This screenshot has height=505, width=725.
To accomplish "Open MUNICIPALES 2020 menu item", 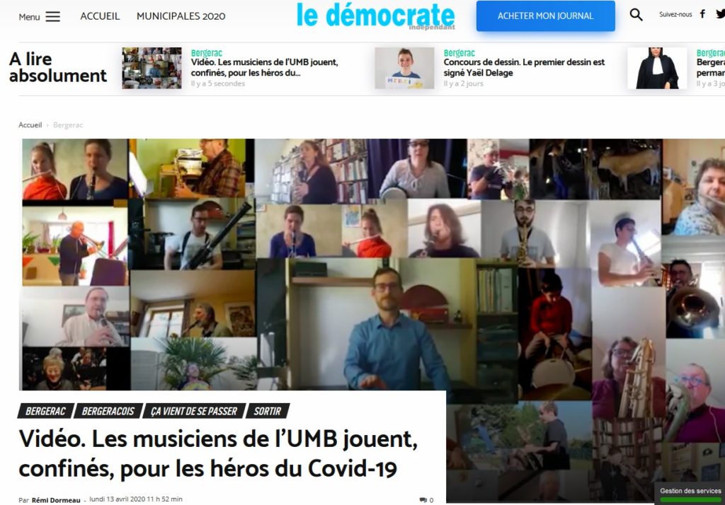I will pyautogui.click(x=181, y=16).
